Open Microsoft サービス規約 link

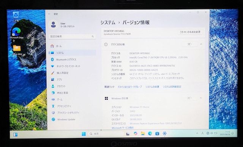point(123,128)
